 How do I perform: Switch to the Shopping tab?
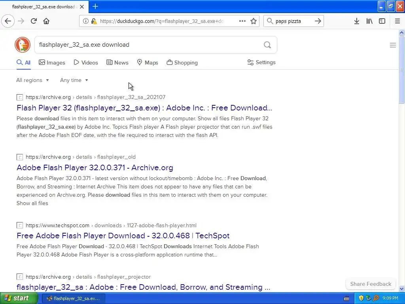(x=182, y=63)
